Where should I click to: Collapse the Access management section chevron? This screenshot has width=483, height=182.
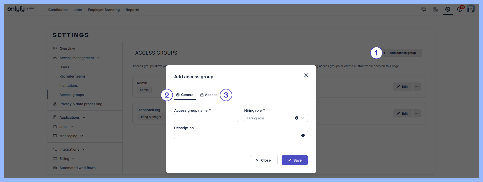(98, 58)
